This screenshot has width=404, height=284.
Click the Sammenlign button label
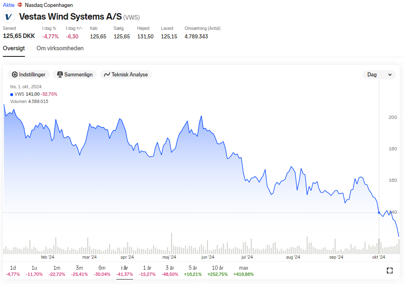tap(78, 74)
